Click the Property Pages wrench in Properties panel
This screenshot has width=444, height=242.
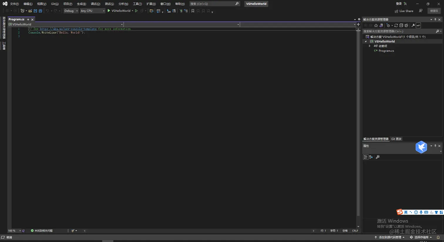[x=378, y=157]
